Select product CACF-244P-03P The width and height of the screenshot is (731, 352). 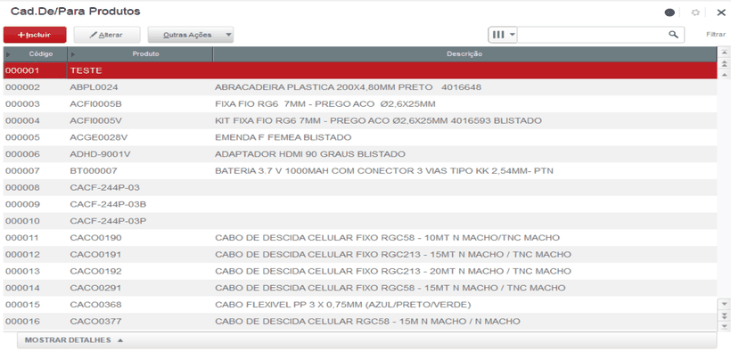click(x=108, y=222)
